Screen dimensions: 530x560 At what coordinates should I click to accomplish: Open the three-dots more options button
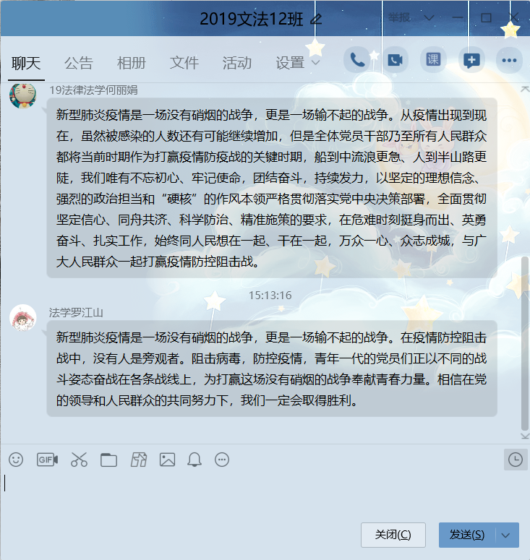[x=509, y=60]
